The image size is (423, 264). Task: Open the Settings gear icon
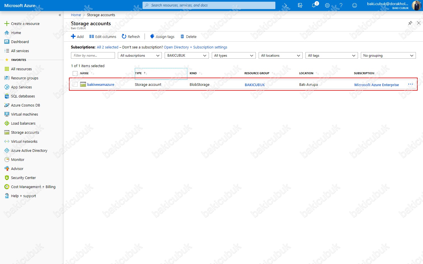327,5
